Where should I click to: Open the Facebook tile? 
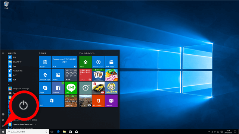click(58, 88)
